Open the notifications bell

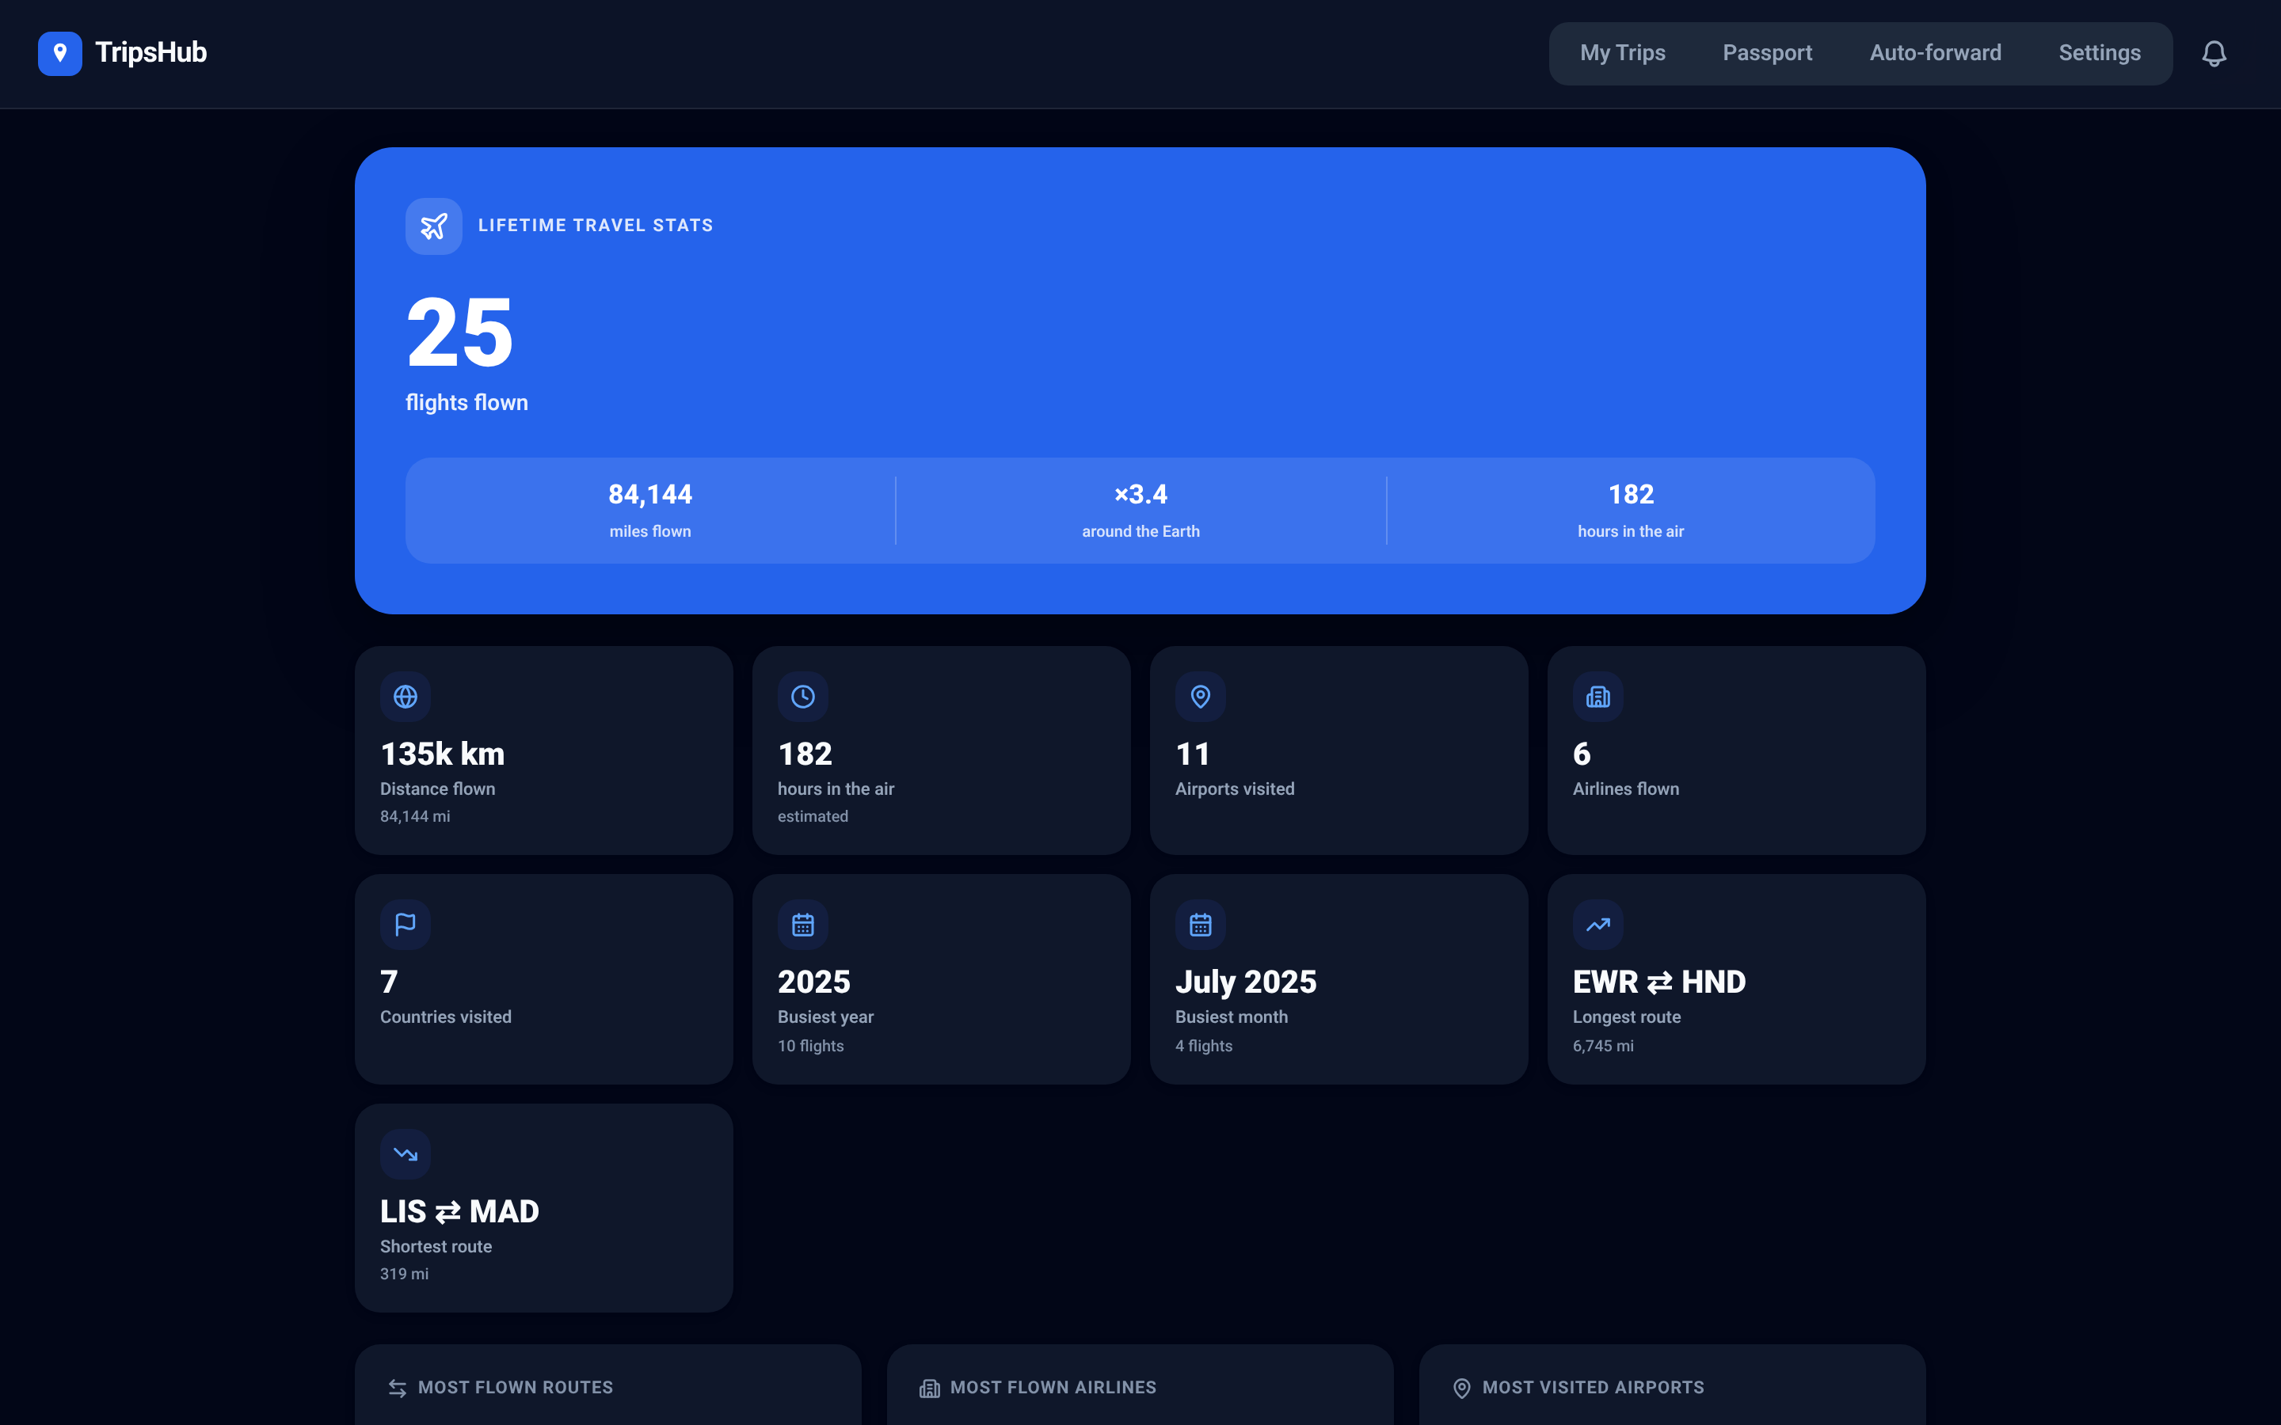[2213, 54]
